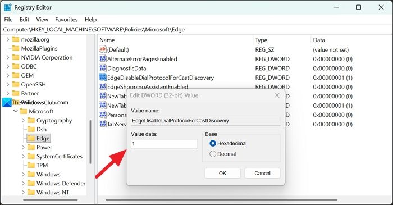393x205 pixels.
Task: Click the Value data input field
Action: (x=164, y=144)
